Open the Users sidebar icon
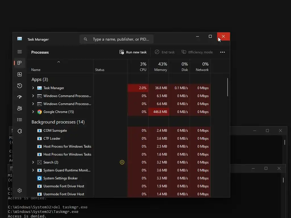291x218 pixels. [20, 108]
